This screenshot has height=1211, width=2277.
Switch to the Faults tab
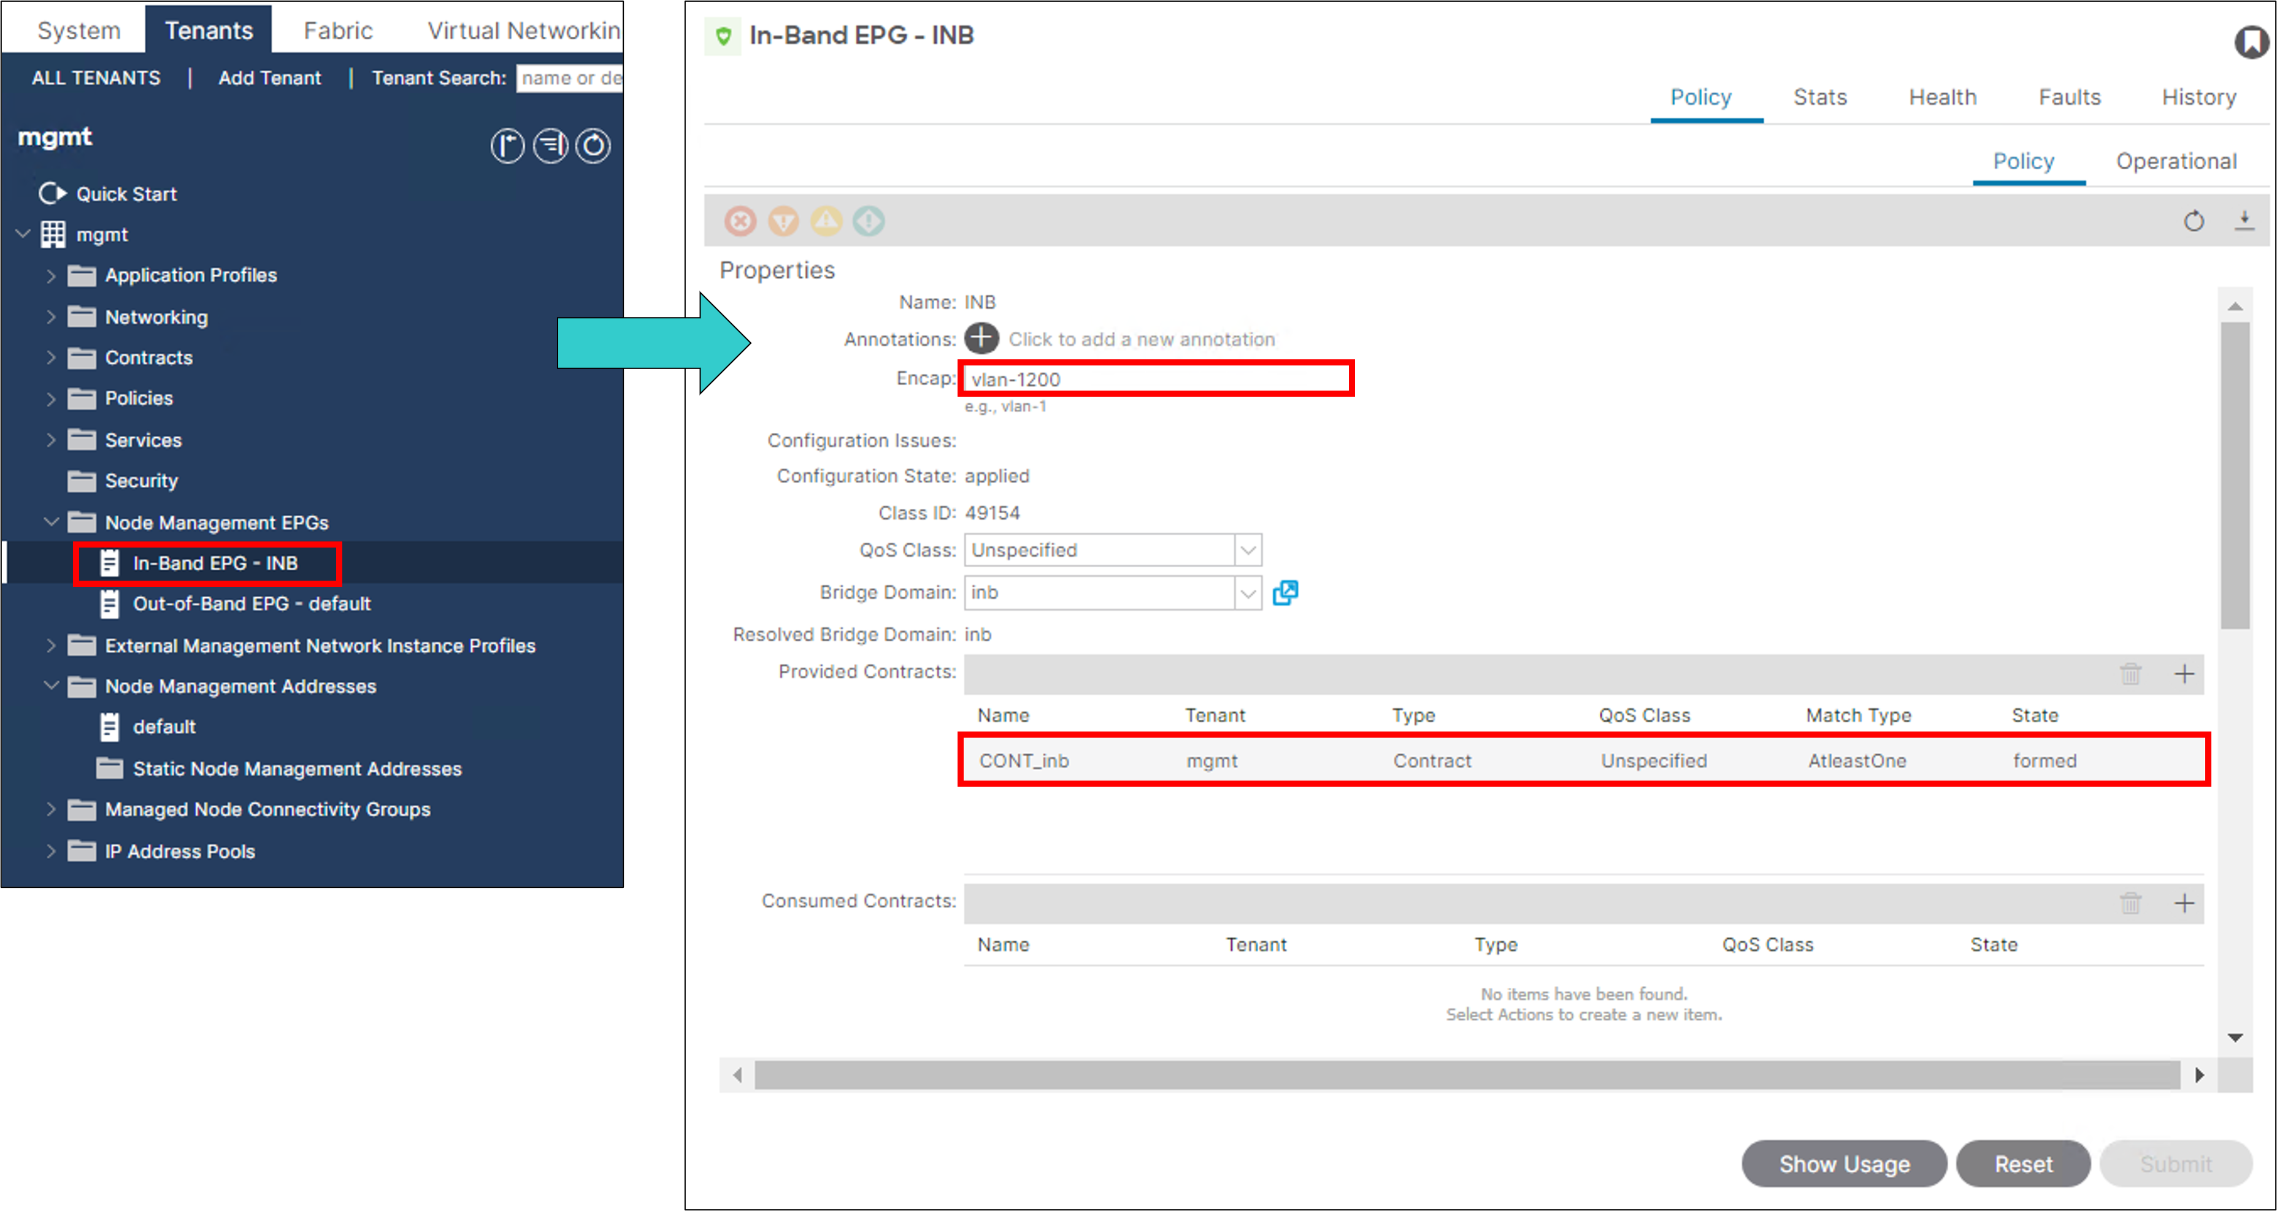(2069, 97)
